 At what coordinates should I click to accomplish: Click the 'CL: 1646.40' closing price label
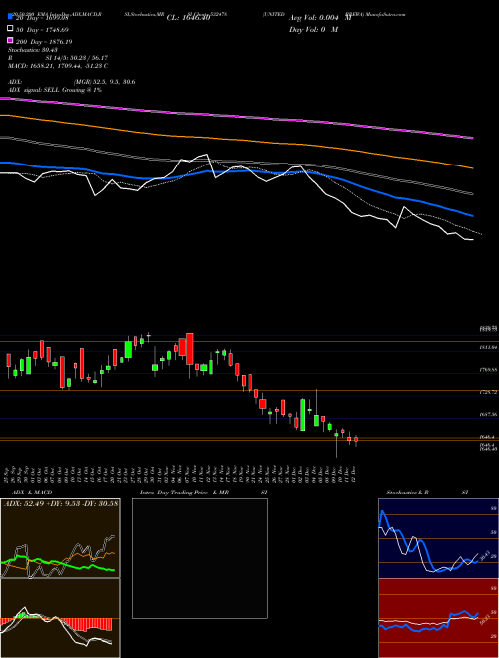coord(188,18)
